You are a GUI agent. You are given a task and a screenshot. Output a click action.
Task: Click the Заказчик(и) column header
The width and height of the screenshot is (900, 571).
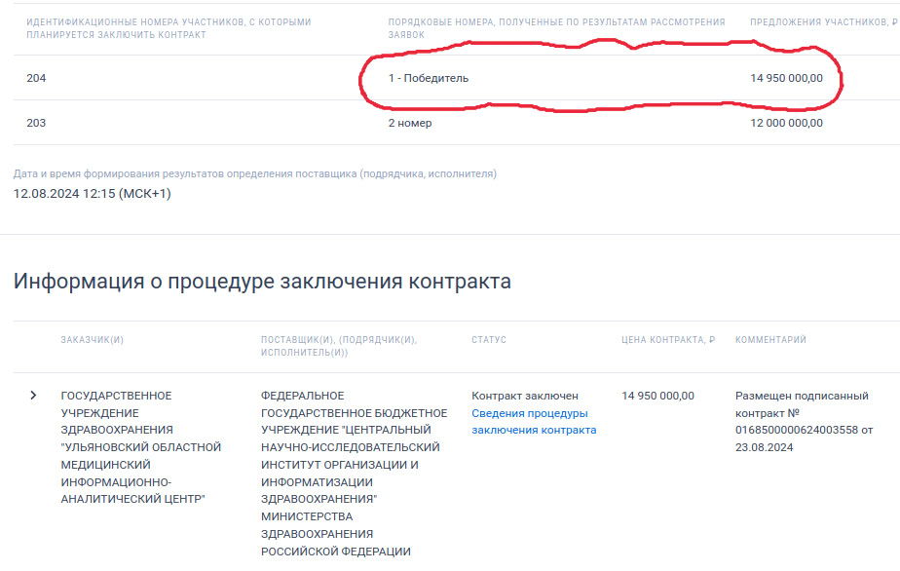pyautogui.click(x=92, y=340)
